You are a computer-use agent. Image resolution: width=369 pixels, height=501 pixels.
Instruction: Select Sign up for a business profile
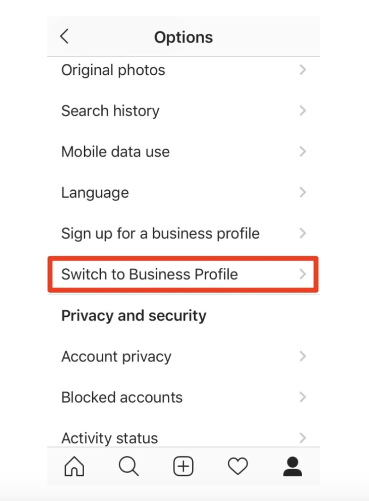coord(184,234)
